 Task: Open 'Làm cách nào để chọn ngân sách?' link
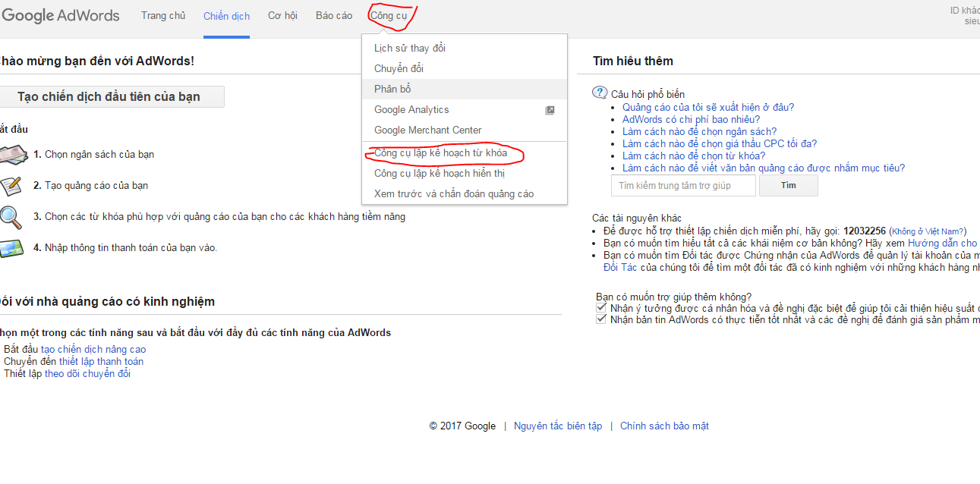700,131
